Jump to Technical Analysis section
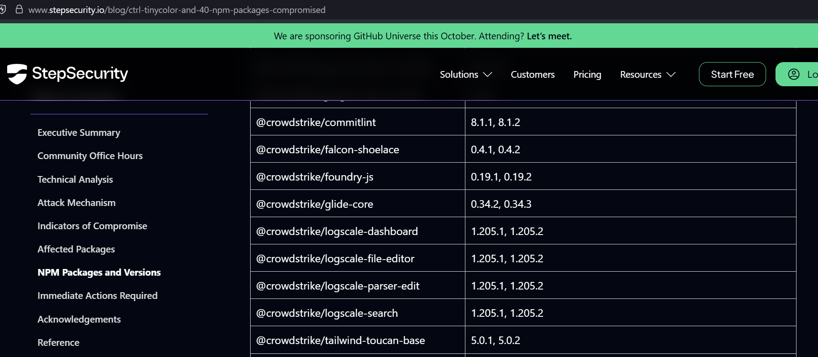818x357 pixels. (75, 180)
